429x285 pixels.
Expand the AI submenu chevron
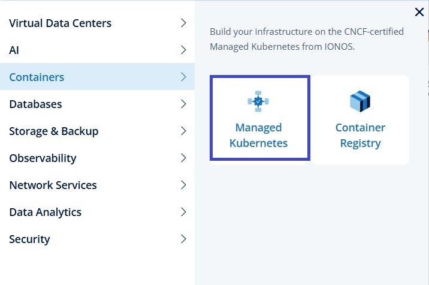[x=183, y=50]
